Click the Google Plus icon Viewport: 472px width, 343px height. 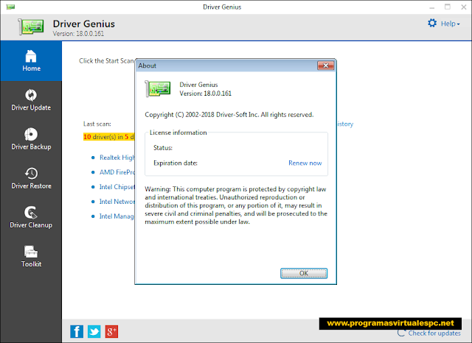(x=111, y=331)
